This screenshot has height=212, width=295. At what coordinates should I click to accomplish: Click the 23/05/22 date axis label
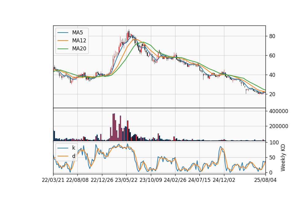[126, 180]
